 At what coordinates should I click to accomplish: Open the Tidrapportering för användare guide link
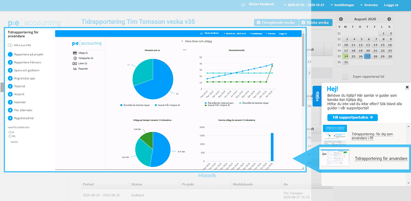pos(381,158)
